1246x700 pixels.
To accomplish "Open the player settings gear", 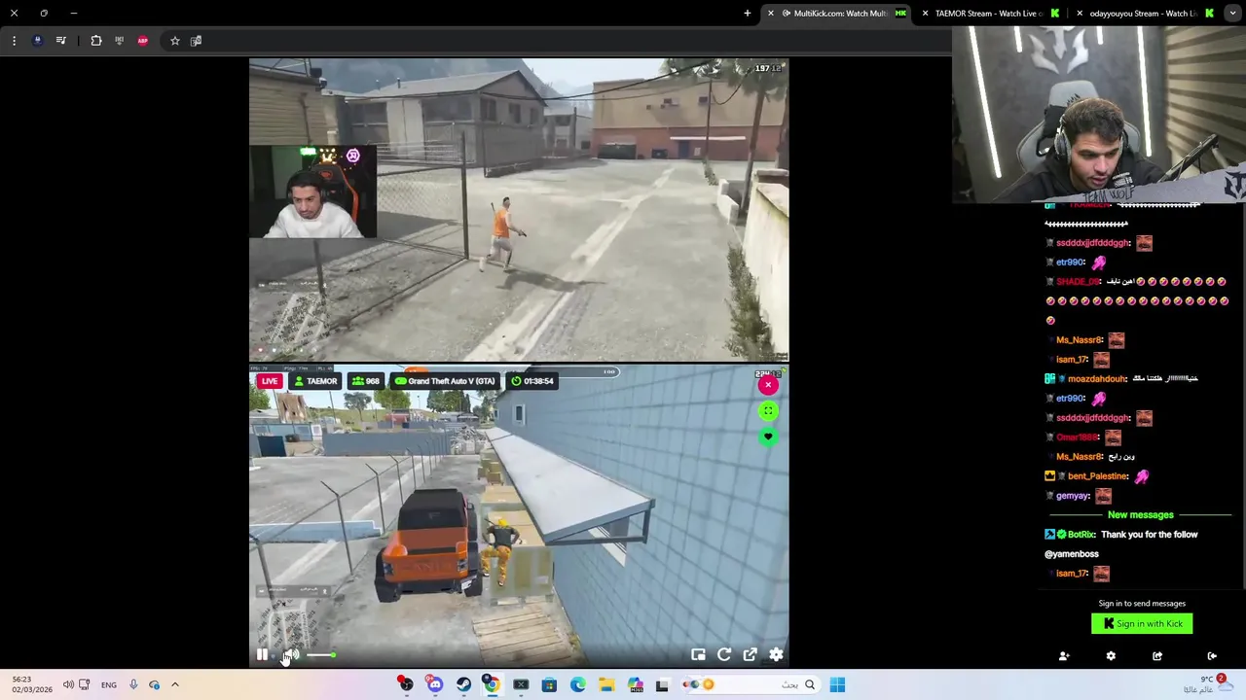I will [776, 655].
